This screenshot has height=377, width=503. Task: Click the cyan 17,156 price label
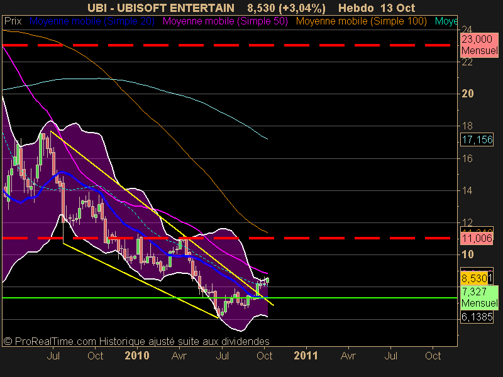coord(477,139)
